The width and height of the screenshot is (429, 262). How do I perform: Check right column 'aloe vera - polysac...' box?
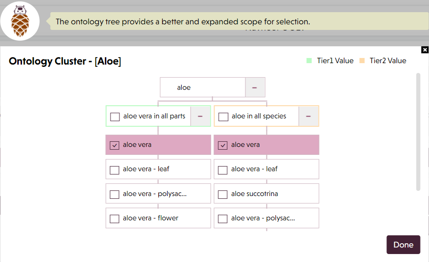(223, 218)
